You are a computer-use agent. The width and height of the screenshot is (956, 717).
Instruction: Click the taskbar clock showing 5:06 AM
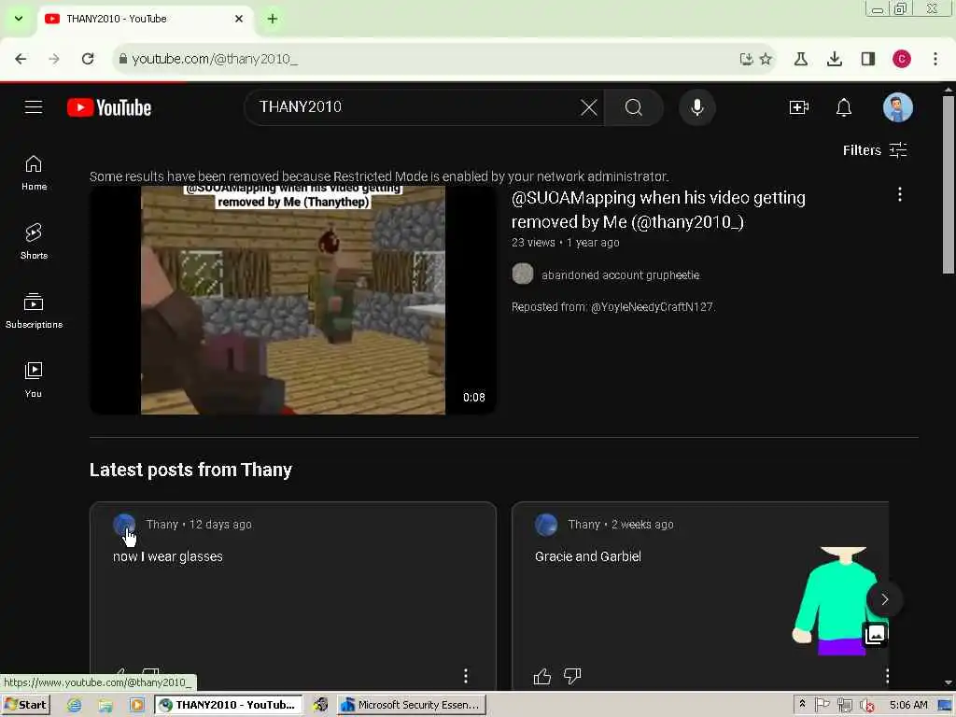pyautogui.click(x=907, y=705)
